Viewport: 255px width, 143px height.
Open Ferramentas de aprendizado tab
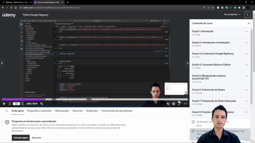click(117, 111)
